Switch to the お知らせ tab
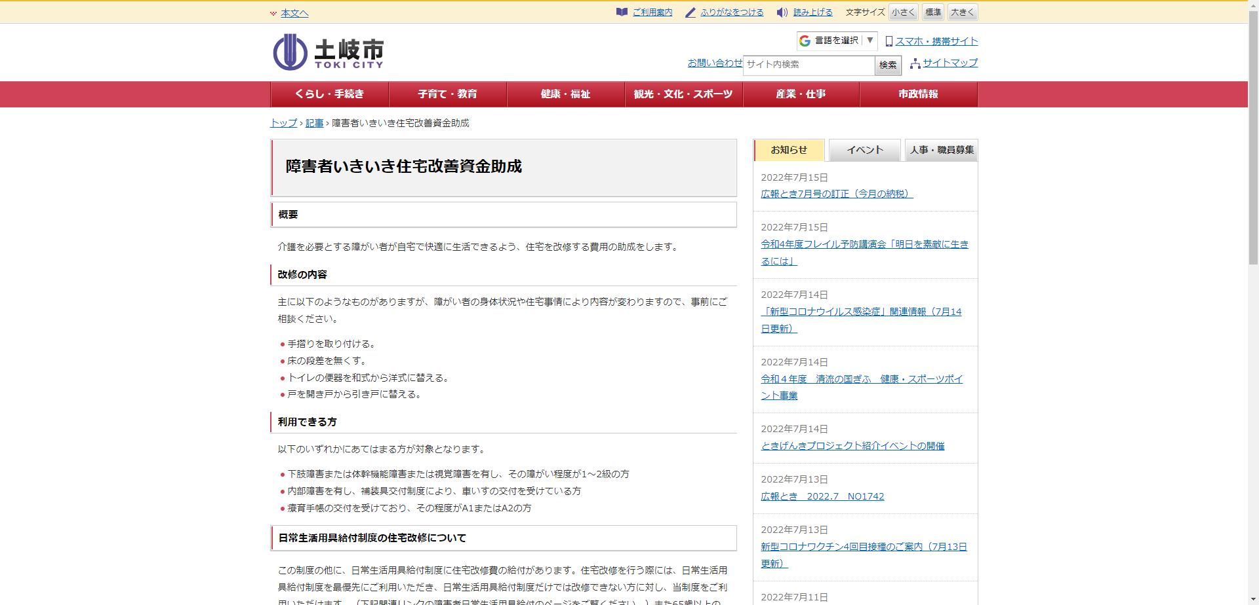This screenshot has width=1259, height=605. pyautogui.click(x=789, y=150)
